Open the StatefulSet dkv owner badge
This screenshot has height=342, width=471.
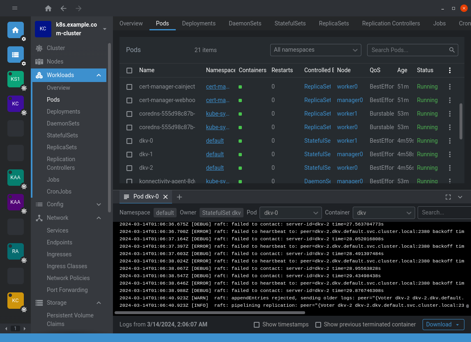click(x=221, y=213)
